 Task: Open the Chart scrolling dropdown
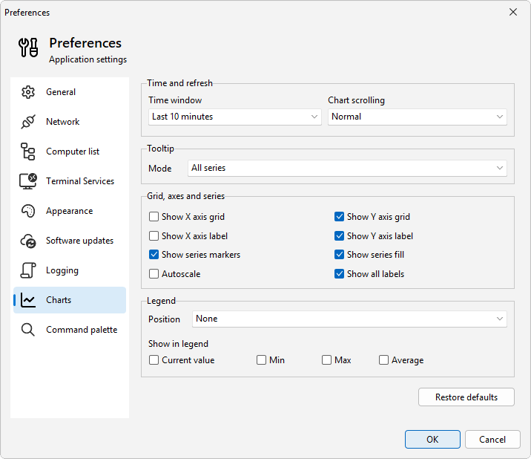[x=418, y=117]
